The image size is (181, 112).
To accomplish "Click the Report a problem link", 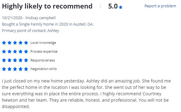I will click(x=160, y=6).
